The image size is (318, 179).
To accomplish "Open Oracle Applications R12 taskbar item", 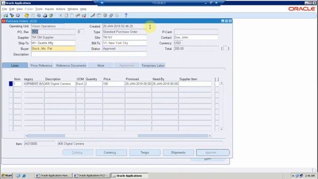I will point(91,176).
